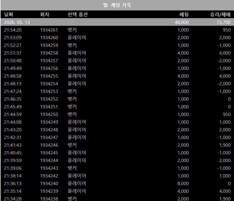The height and width of the screenshot is (201, 234).
Task: Click the 950 result in row 1934250
Action: pos(227,114)
